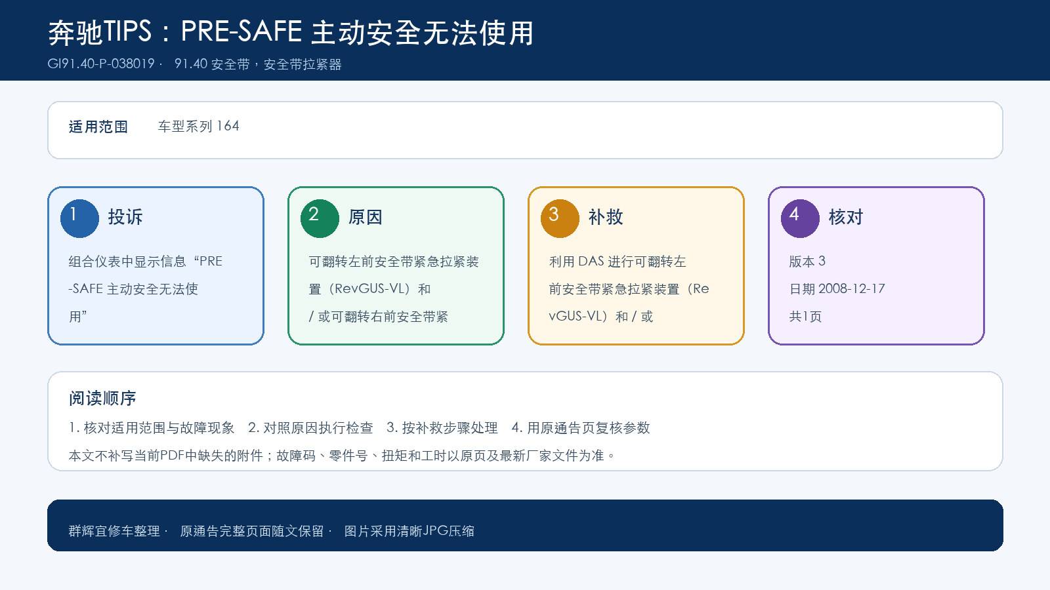Click the line / 或可翻转右前安全带紧
Image resolution: width=1050 pixels, height=590 pixels.
379,317
